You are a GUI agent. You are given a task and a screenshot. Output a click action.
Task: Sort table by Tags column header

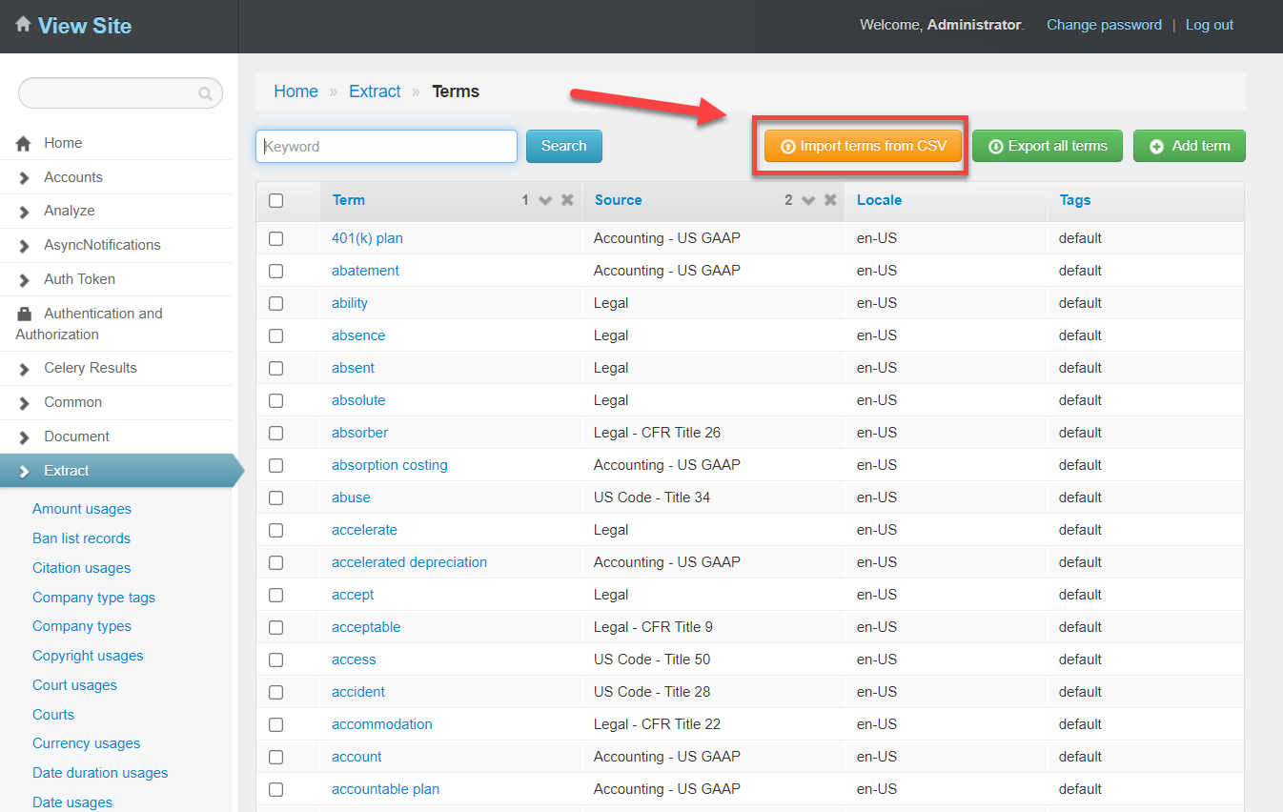(1075, 200)
